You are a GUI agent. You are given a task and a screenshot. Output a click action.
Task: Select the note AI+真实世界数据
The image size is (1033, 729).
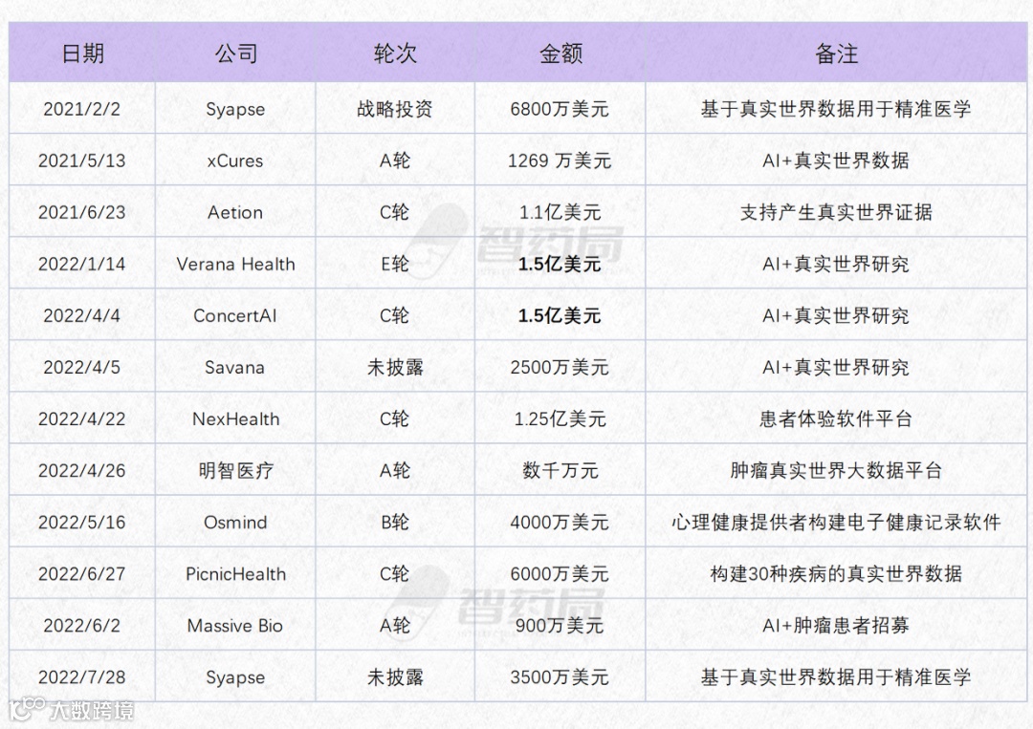[836, 161]
